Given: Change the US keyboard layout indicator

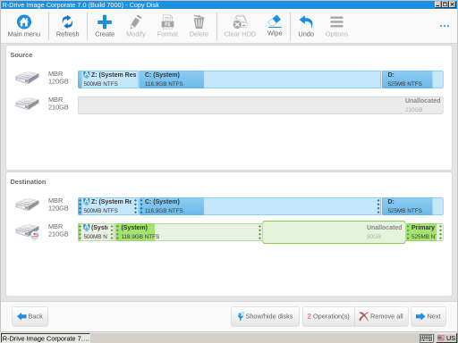Looking at the screenshot, I should click(x=446, y=339).
